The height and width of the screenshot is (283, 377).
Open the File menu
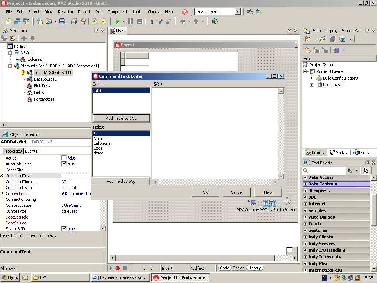coord(9,12)
